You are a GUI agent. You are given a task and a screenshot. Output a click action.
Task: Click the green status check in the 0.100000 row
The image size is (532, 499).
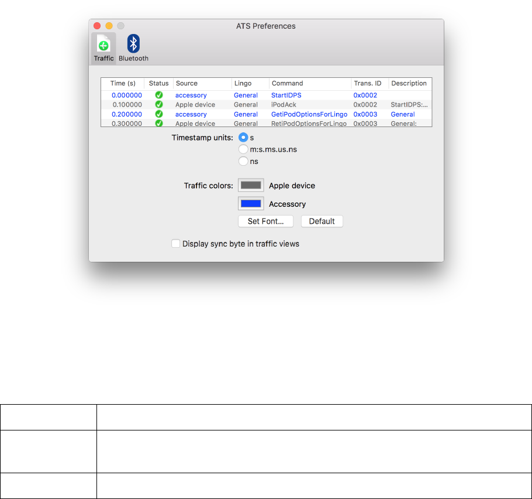(159, 104)
